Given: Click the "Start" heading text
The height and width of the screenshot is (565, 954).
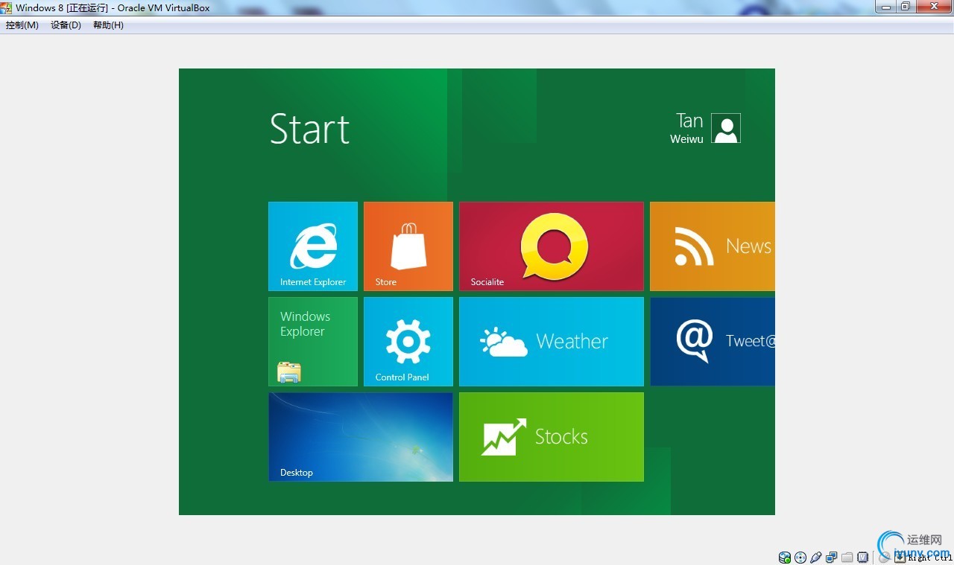Looking at the screenshot, I should coord(309,130).
